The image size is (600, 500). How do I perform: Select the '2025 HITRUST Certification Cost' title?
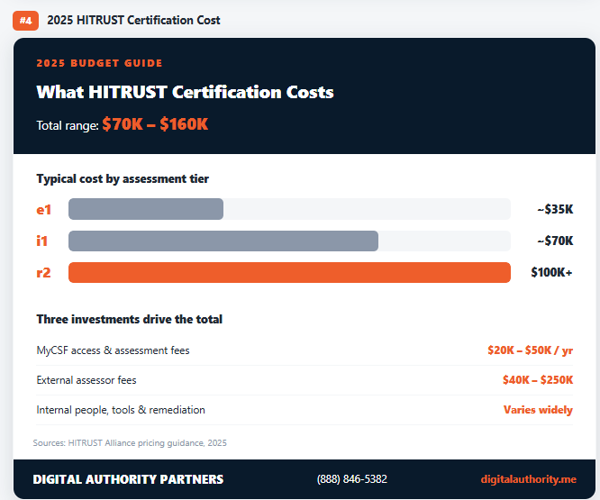point(133,21)
